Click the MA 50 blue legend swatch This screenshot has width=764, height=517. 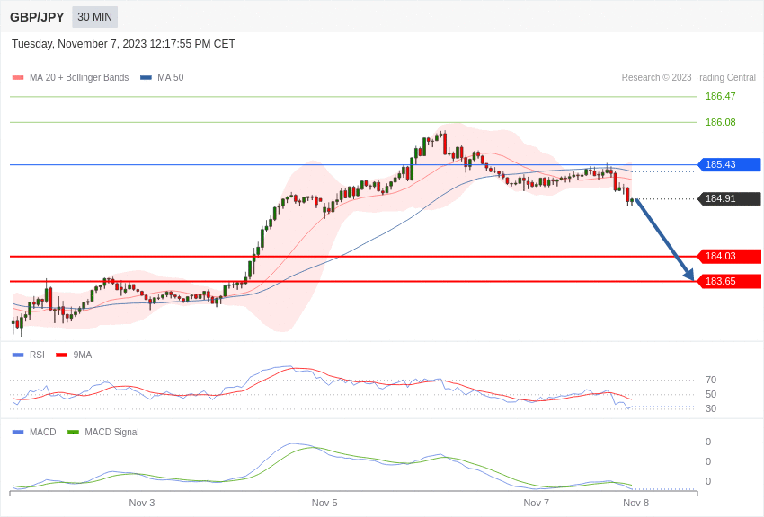click(x=146, y=78)
